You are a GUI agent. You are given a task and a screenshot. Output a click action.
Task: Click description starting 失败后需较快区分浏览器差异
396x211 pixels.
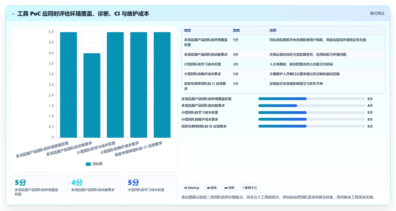click(308, 55)
